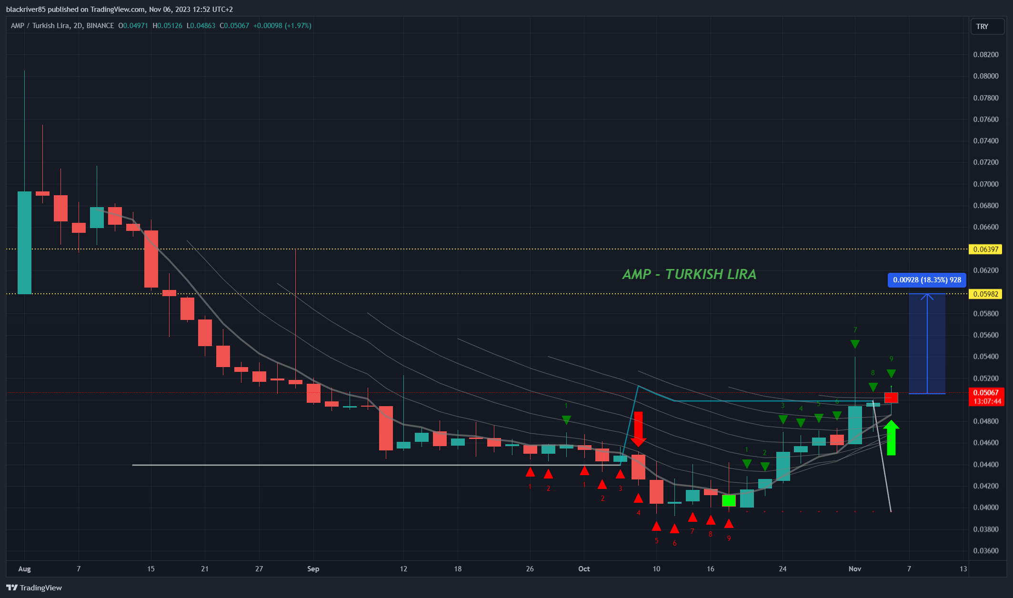Click the Sep label on time axis
The image size is (1013, 598).
tap(313, 569)
